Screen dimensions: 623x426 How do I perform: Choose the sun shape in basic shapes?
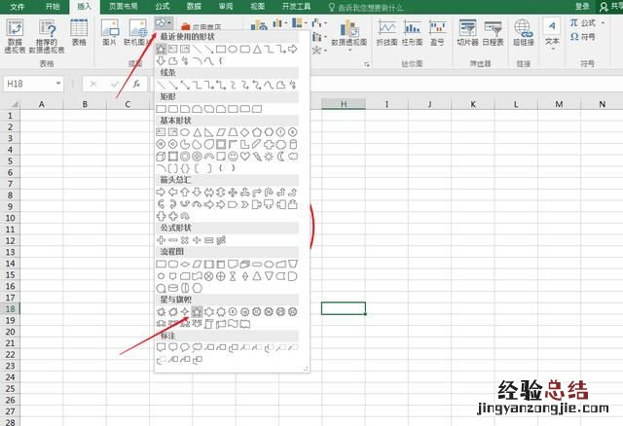269,157
